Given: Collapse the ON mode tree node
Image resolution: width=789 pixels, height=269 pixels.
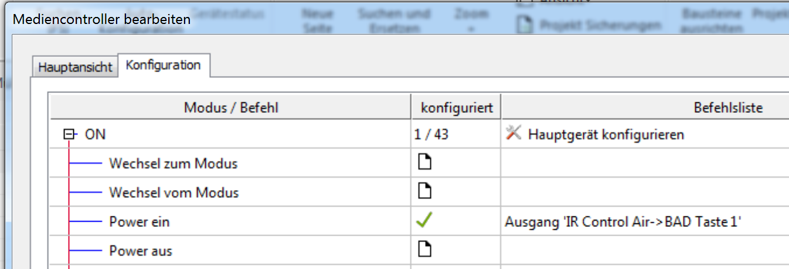Looking at the screenshot, I should [x=70, y=134].
